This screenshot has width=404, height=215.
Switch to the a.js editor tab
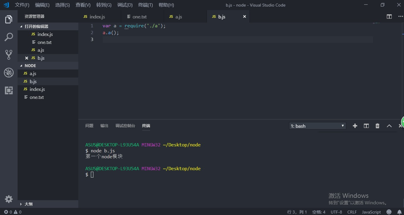(x=185, y=17)
